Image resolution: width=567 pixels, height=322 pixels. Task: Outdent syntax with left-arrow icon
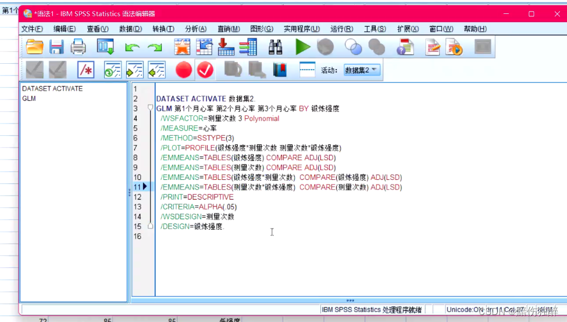[156, 70]
